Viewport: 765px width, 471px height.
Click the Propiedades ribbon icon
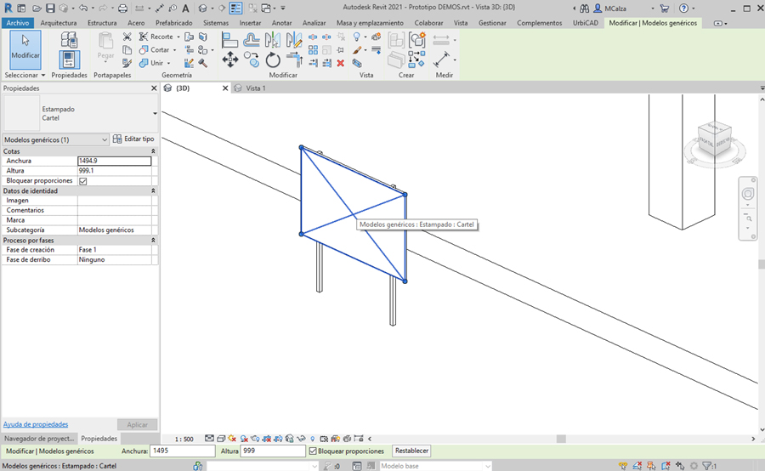coord(69,59)
